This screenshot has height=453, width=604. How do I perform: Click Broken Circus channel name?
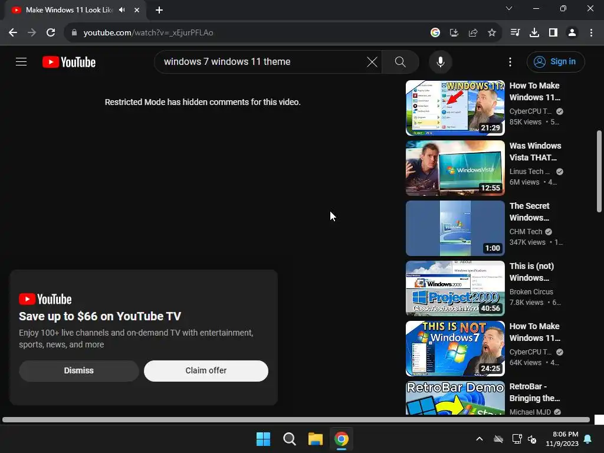click(531, 291)
